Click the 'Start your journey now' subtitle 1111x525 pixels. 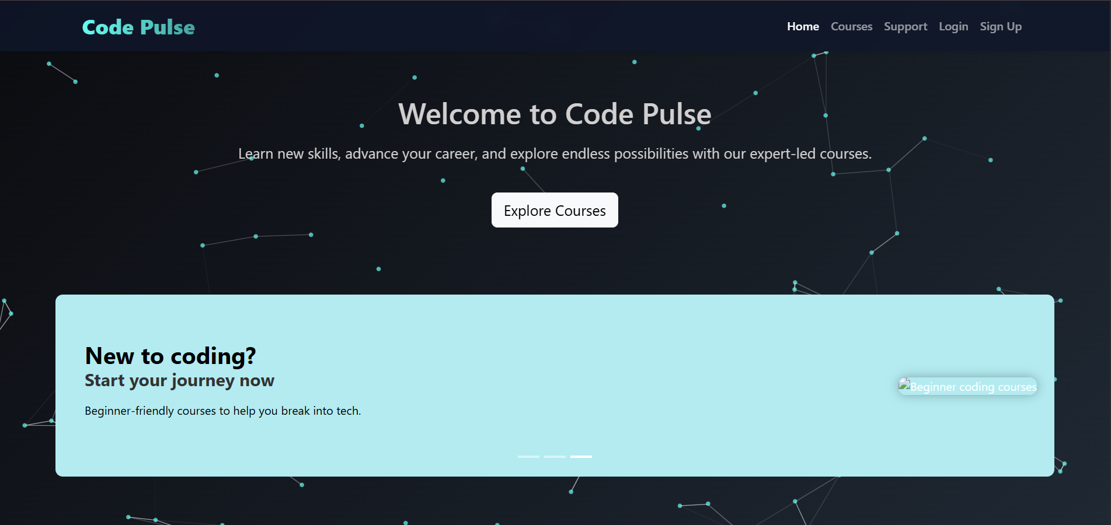coord(179,380)
